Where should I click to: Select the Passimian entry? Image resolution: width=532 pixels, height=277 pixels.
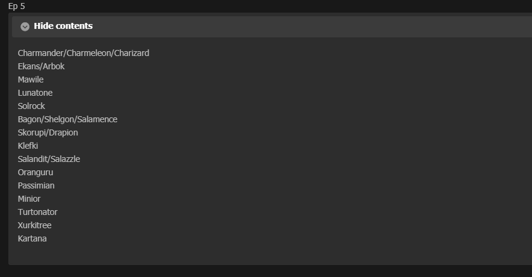pos(36,185)
